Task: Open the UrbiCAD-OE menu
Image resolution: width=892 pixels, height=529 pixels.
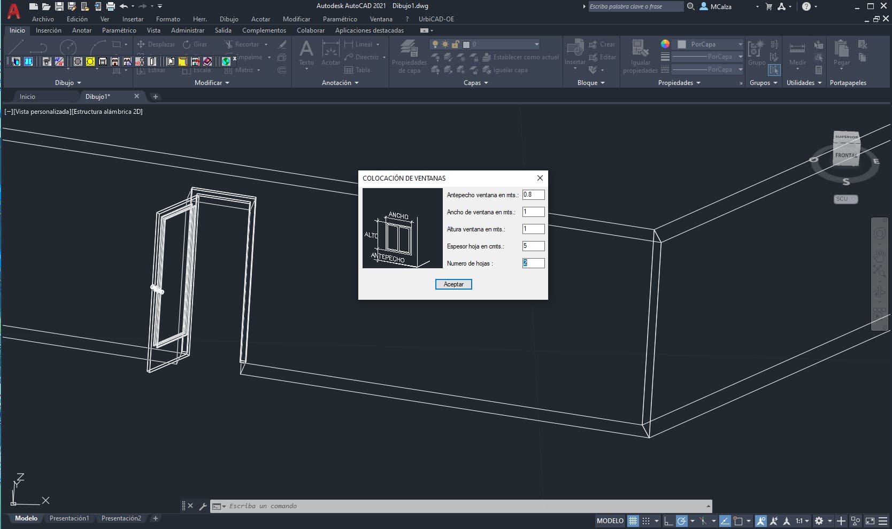Action: point(436,19)
